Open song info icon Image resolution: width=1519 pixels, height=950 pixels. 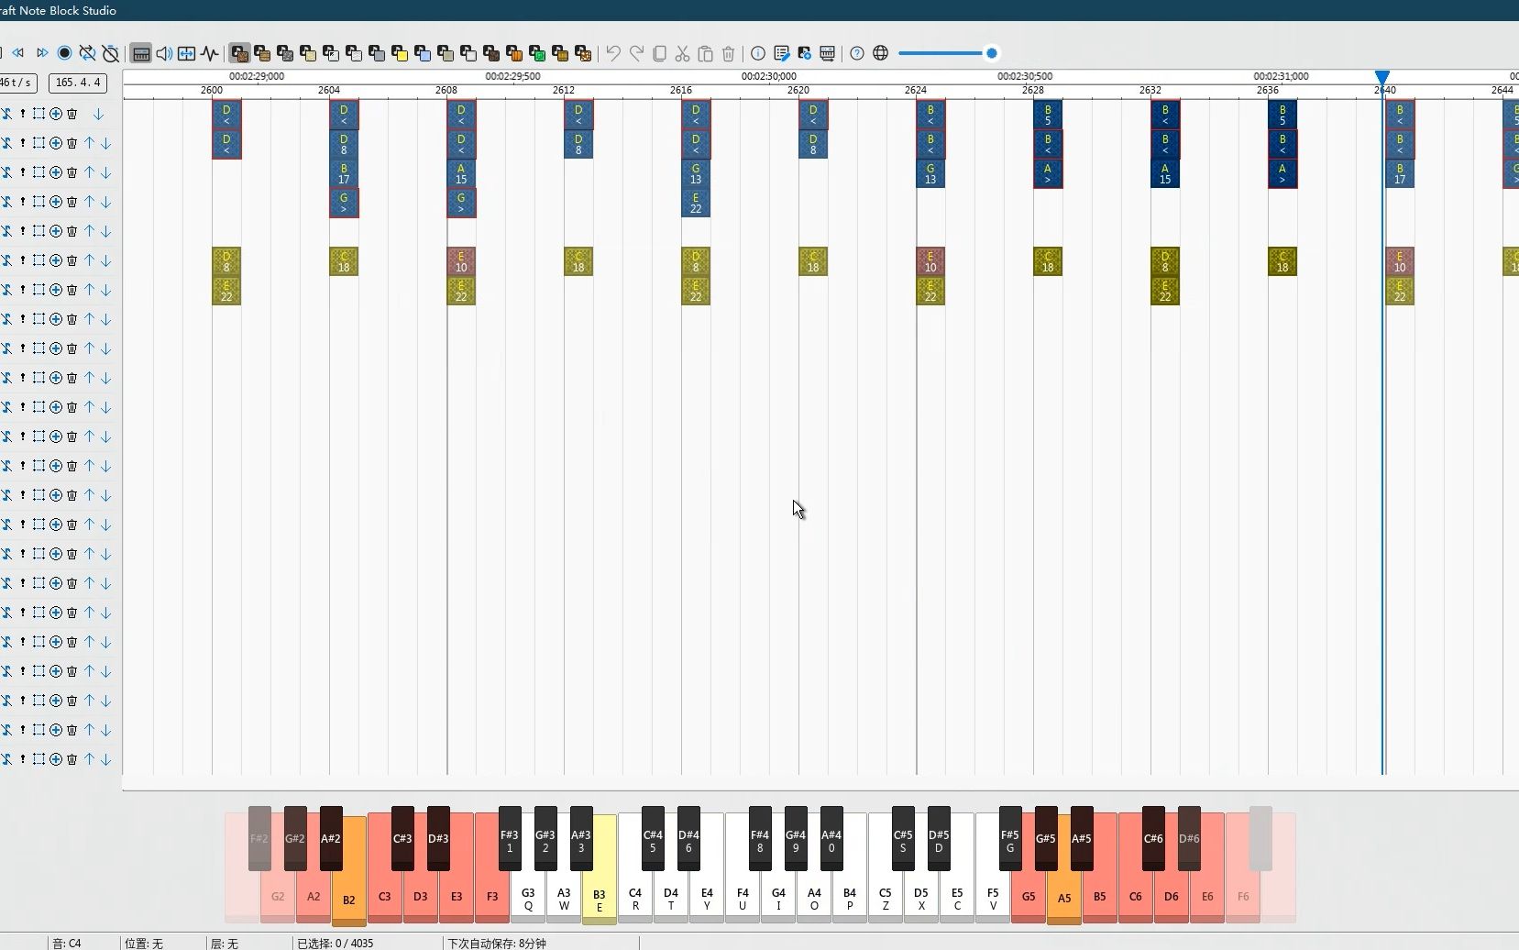[758, 53]
